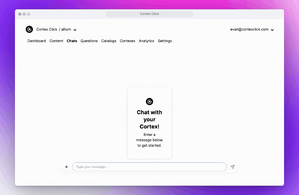Click the Cortex Click logo in header
Image resolution: width=299 pixels, height=195 pixels.
click(29, 29)
